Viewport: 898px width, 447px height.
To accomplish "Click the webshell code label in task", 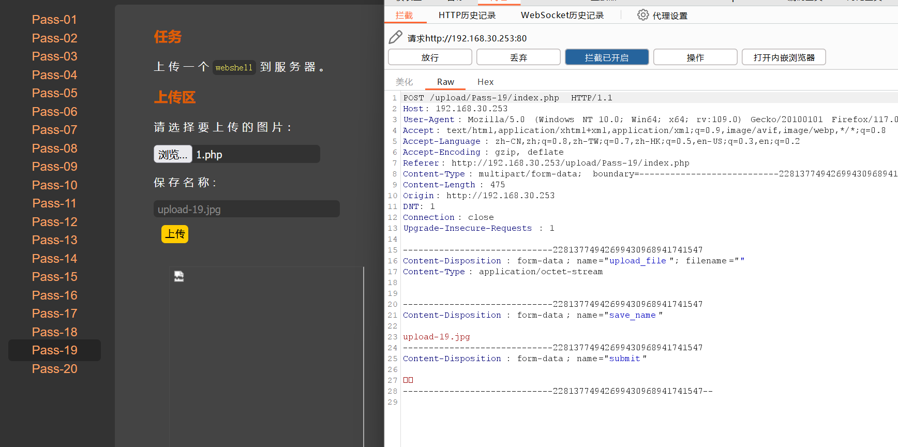I will tap(234, 67).
